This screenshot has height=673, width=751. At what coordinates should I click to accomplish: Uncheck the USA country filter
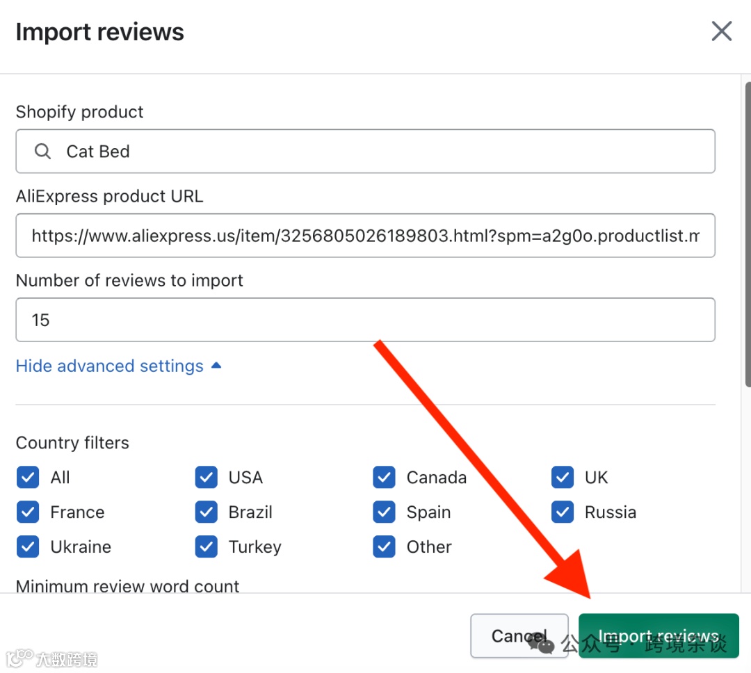click(x=207, y=478)
